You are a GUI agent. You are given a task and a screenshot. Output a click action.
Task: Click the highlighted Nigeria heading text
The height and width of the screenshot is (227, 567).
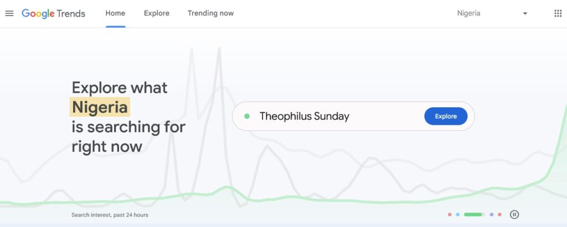(x=100, y=107)
